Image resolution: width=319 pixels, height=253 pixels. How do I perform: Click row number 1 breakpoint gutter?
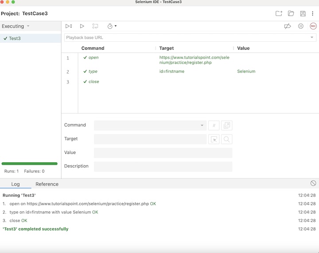[x=68, y=58]
